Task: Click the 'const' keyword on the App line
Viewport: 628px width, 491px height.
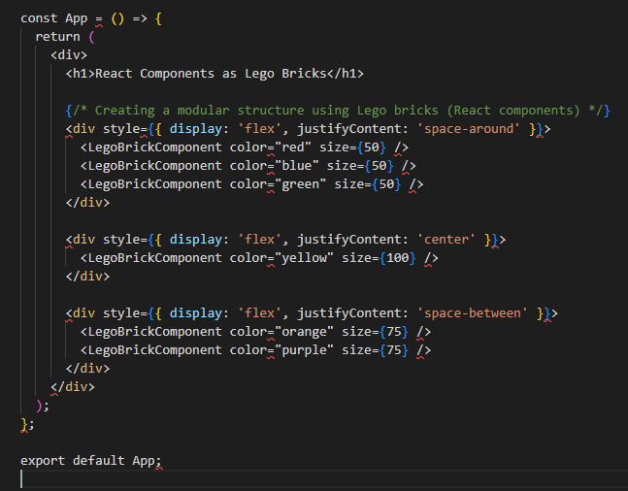Action: point(39,18)
